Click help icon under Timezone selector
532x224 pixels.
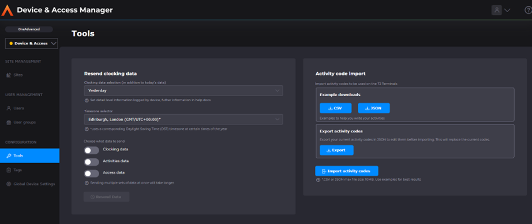coord(87,129)
